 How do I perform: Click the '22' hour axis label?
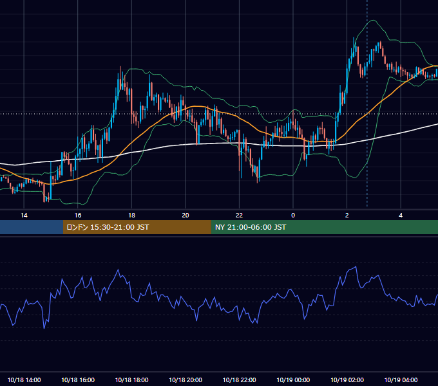click(x=239, y=216)
